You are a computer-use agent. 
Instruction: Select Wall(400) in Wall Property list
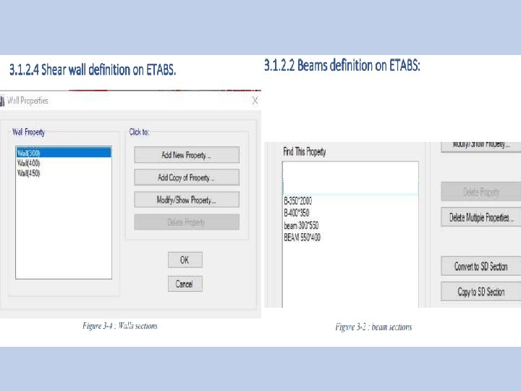28,163
